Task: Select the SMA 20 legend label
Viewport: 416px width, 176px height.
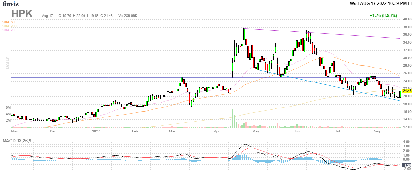Action: click(x=8, y=30)
